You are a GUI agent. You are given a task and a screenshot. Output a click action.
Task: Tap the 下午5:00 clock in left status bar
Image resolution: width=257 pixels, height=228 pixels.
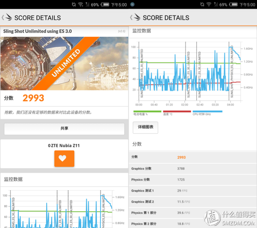pyautogui.click(x=119, y=5)
